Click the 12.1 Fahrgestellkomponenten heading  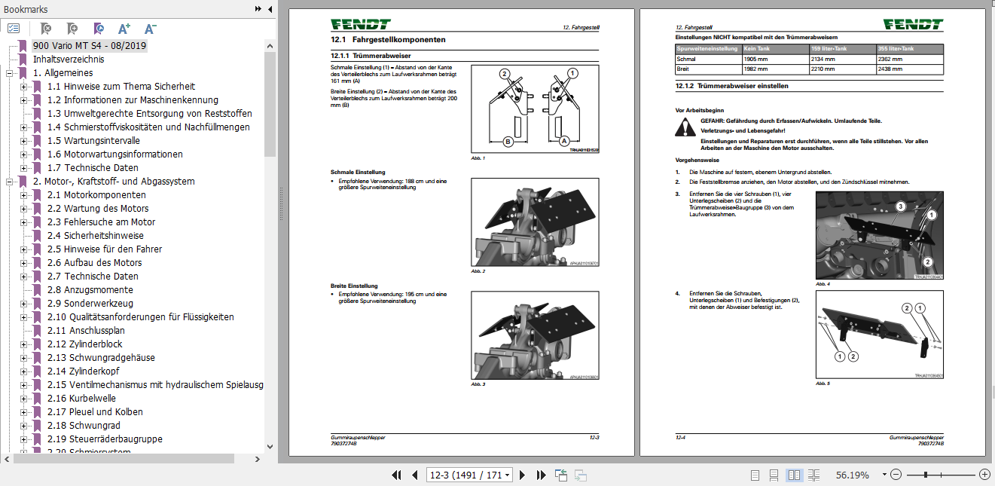(388, 40)
